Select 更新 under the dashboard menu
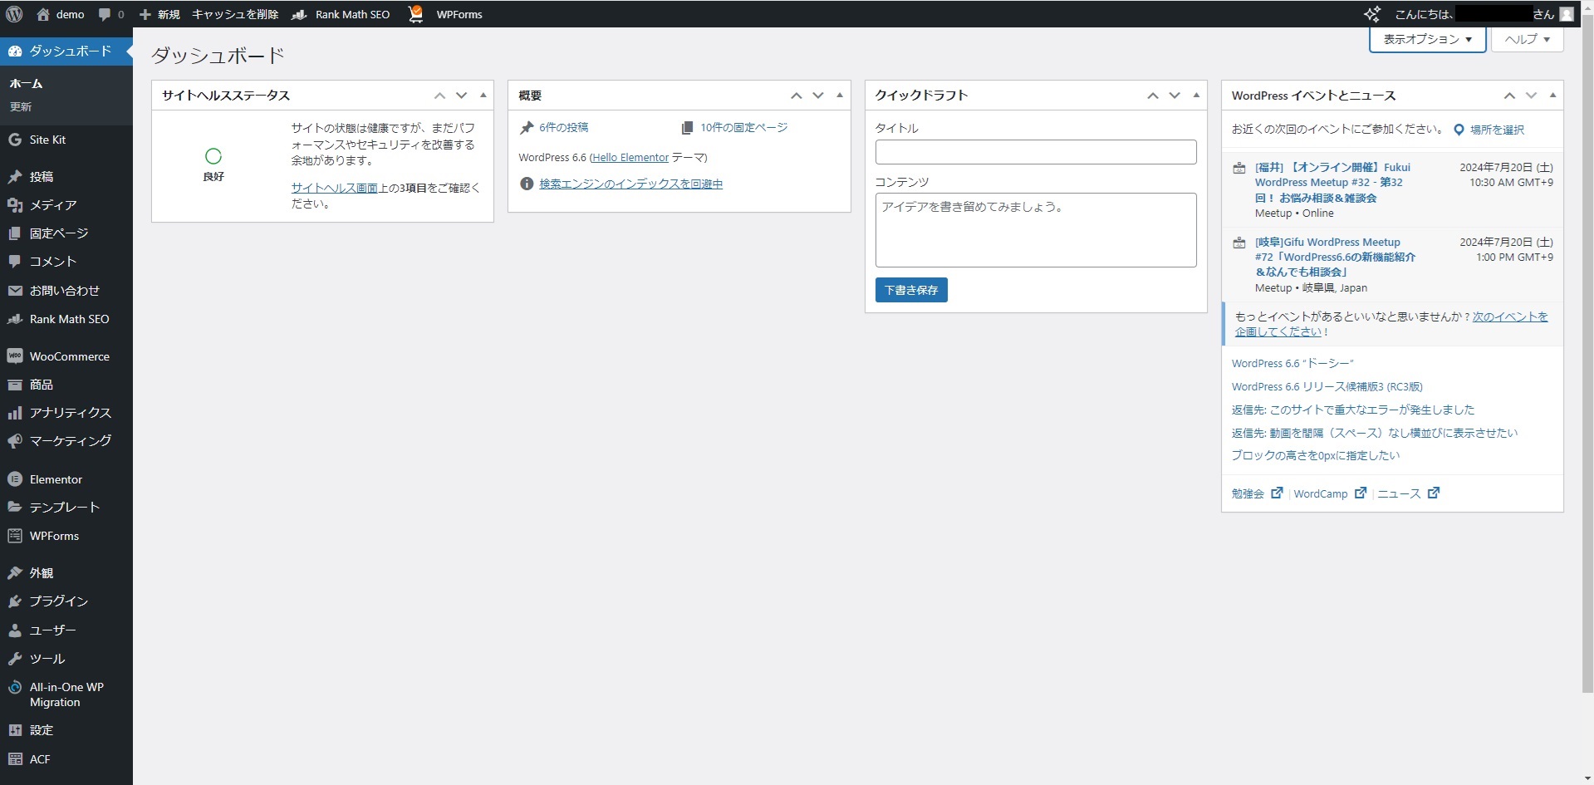This screenshot has height=785, width=1594. 21,107
